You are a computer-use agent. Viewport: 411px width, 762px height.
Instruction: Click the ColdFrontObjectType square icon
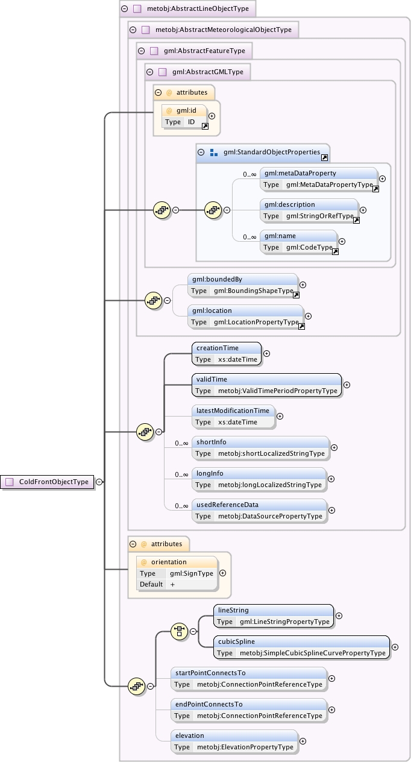click(9, 482)
